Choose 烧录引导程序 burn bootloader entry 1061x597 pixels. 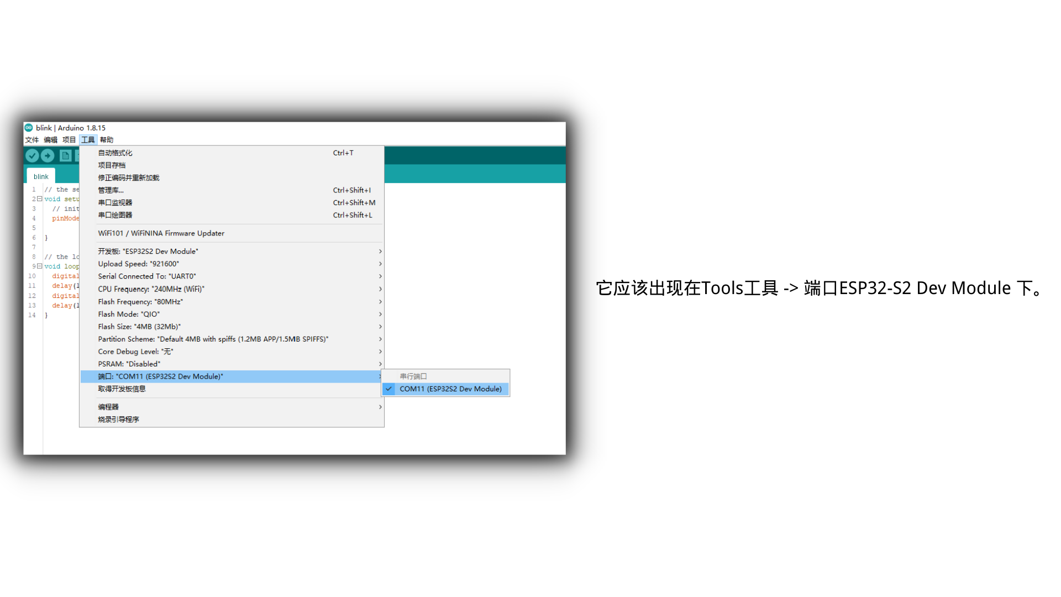232,420
